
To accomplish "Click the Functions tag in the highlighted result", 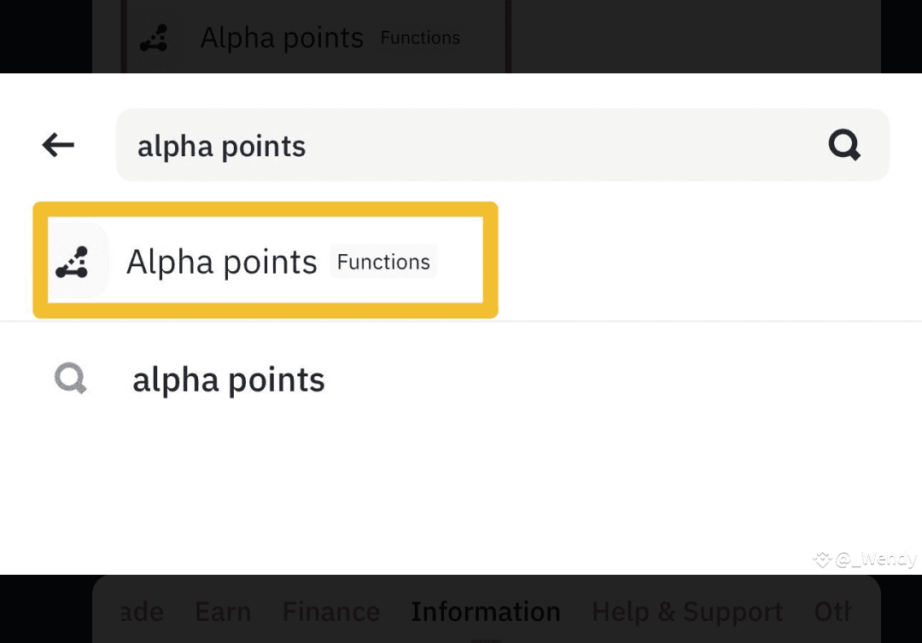I will (383, 262).
